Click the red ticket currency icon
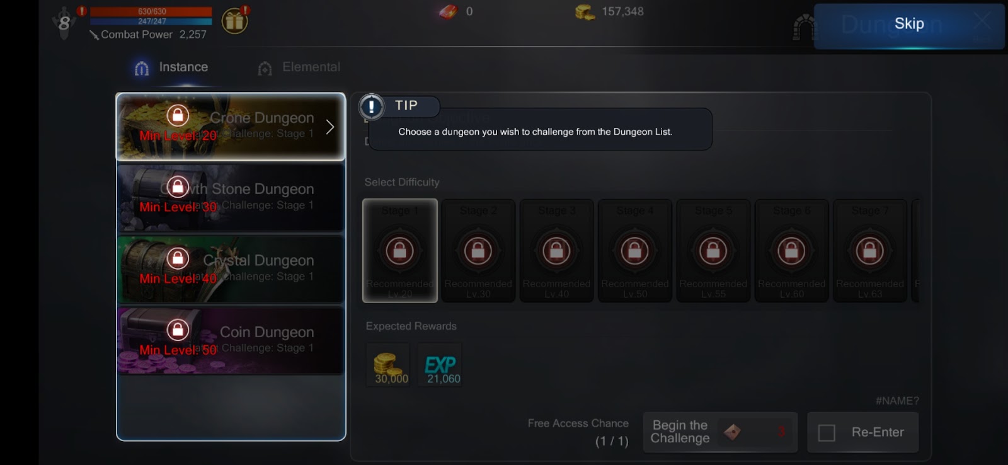1008x465 pixels. click(x=448, y=12)
